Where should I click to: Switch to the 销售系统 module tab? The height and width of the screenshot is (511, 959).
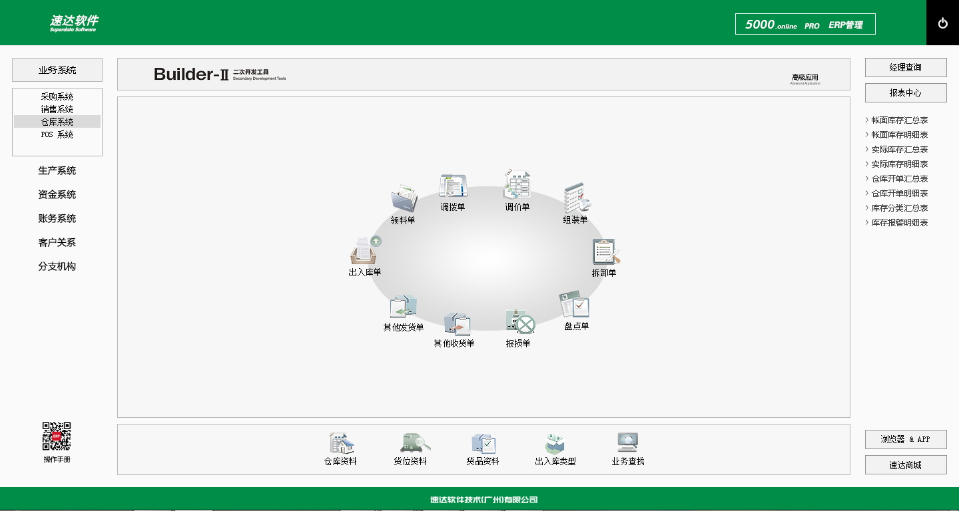[57, 108]
